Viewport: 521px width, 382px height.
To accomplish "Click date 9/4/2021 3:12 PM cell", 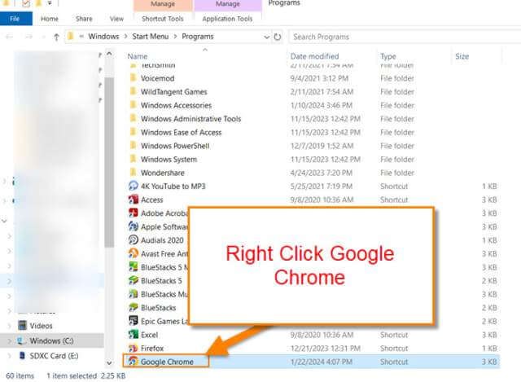I will point(319,78).
